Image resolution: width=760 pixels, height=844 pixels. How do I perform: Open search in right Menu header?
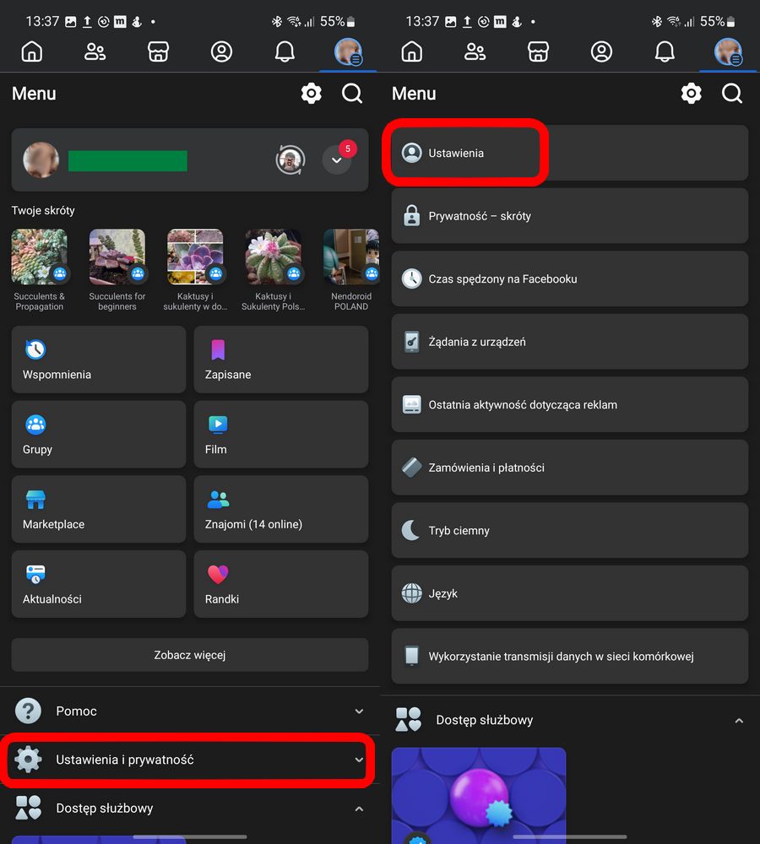(x=732, y=93)
